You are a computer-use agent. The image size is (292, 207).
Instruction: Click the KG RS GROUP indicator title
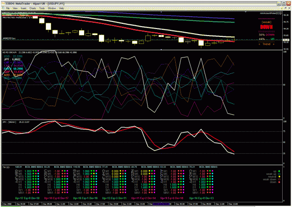click(10, 52)
